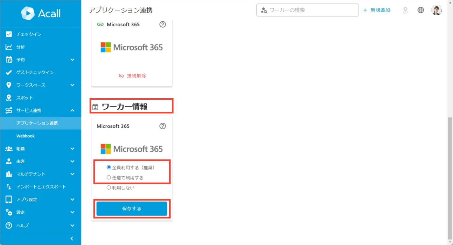Viewport: 453px width, 245px height.
Task: Click the ワーカー情報 section heading
Action: click(125, 107)
